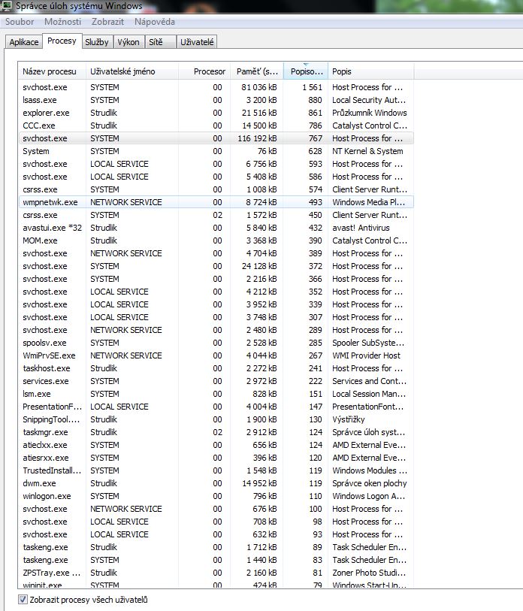This screenshot has width=523, height=611.
Task: Select the atieclxx.exe process row
Action: [x=216, y=445]
